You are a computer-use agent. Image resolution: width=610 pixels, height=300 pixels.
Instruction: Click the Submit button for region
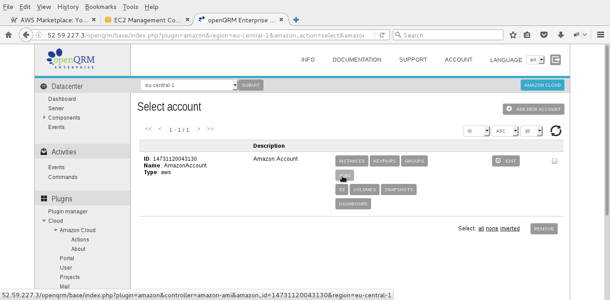(x=251, y=85)
